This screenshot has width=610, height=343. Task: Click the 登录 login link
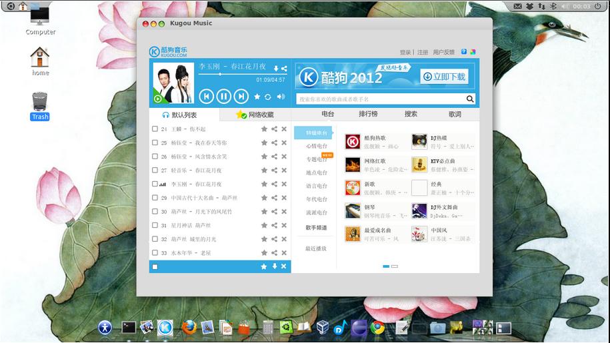(405, 52)
